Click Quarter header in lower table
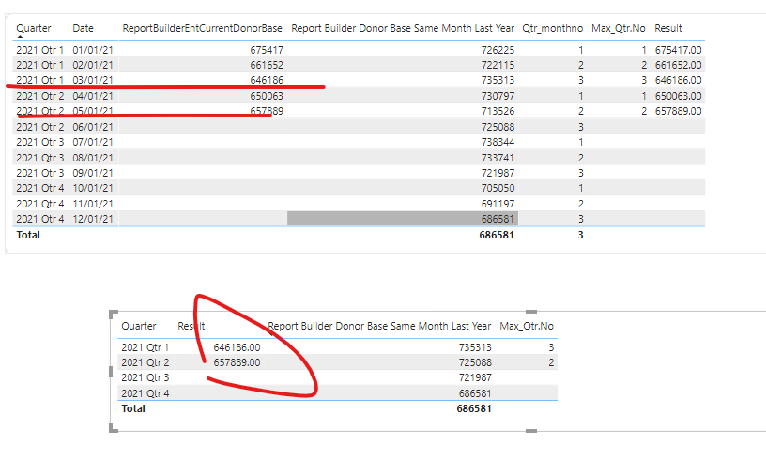 (x=139, y=326)
